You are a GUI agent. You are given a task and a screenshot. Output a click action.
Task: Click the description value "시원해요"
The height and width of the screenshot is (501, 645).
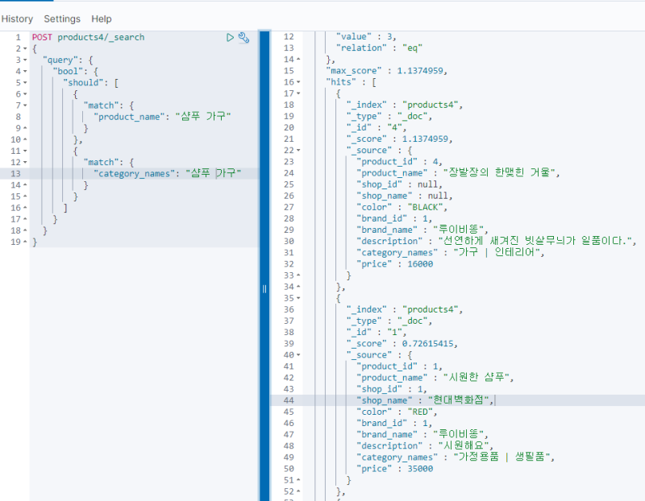[463, 445]
